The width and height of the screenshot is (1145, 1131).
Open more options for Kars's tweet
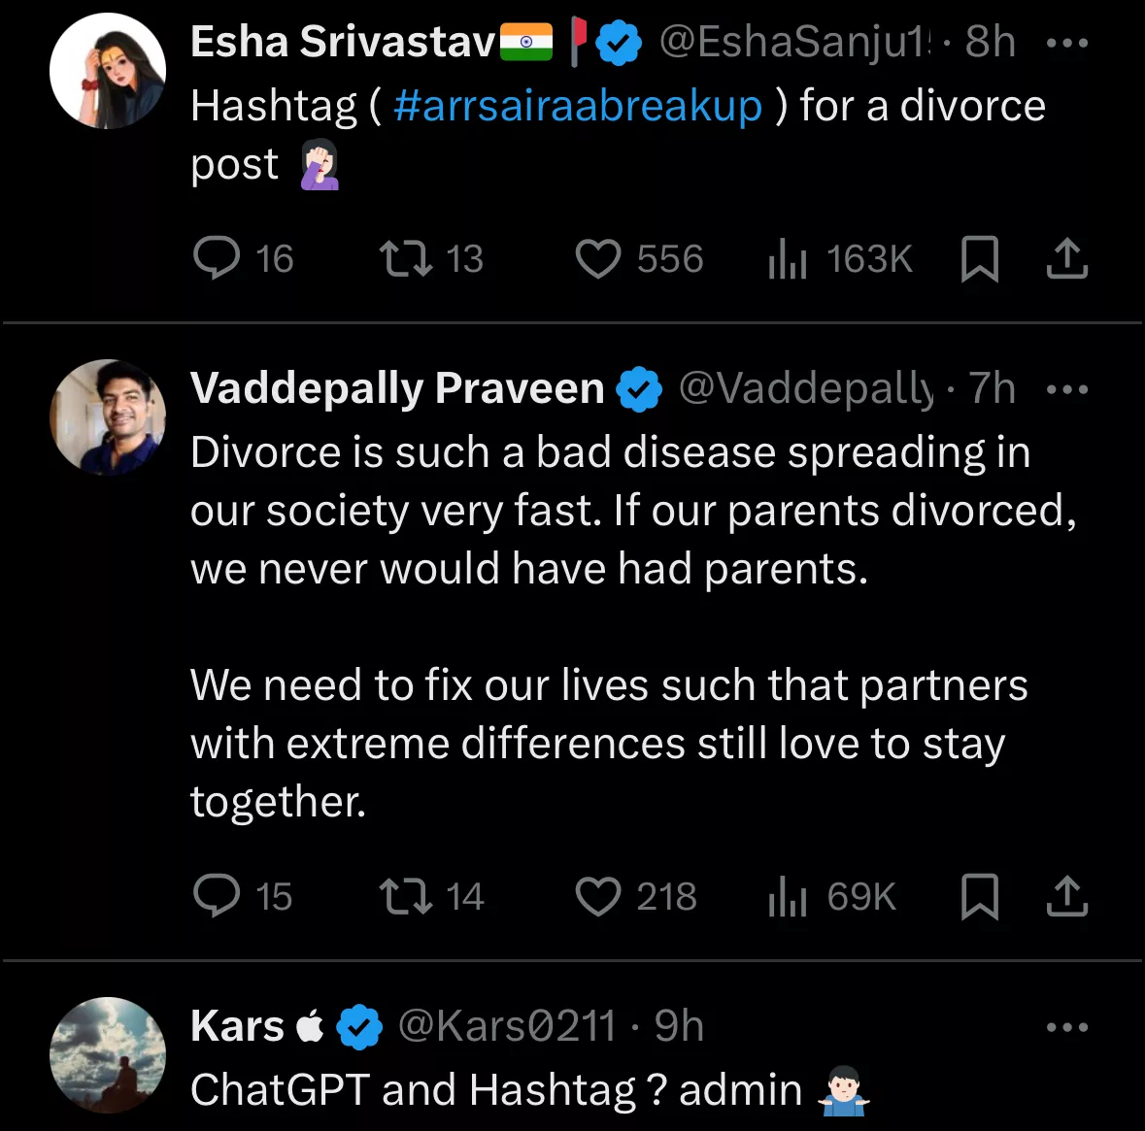[1067, 1027]
